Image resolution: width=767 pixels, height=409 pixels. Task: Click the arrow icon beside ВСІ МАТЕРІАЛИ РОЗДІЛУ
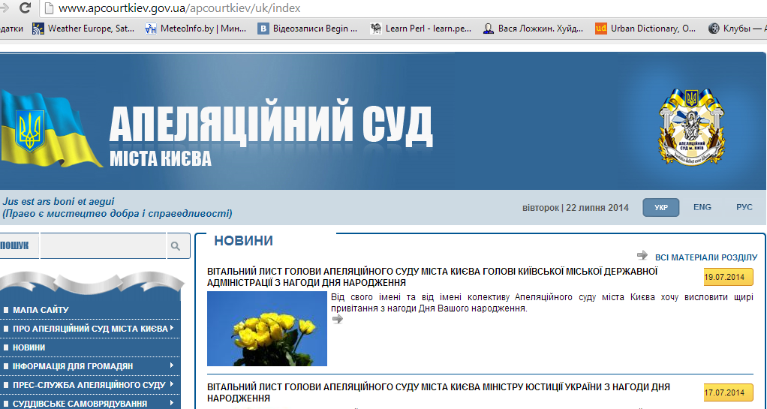click(642, 256)
